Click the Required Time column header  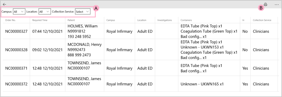coord(40,20)
